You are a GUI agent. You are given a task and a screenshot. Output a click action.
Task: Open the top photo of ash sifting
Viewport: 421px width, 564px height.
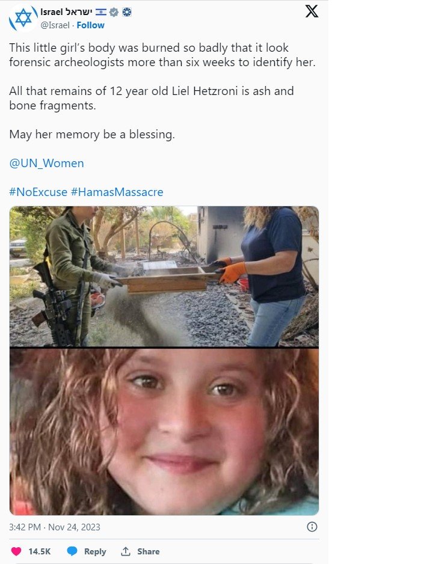164,276
